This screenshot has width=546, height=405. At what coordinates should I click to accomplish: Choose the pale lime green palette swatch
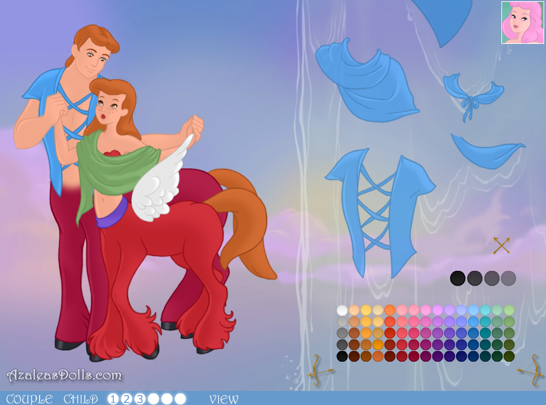click(509, 310)
